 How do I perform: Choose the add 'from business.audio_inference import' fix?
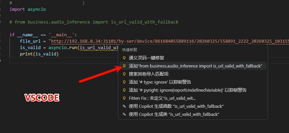193,66
